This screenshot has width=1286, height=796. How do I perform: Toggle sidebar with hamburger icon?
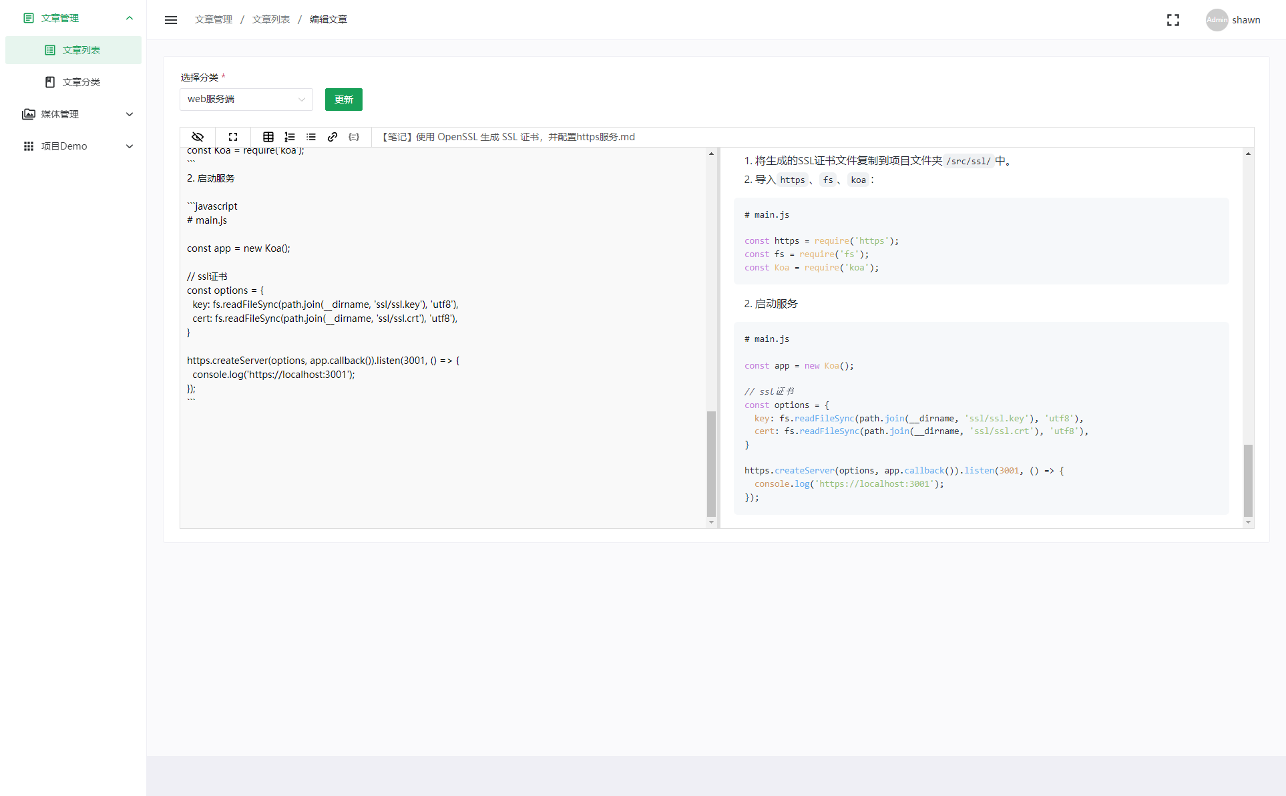(171, 20)
